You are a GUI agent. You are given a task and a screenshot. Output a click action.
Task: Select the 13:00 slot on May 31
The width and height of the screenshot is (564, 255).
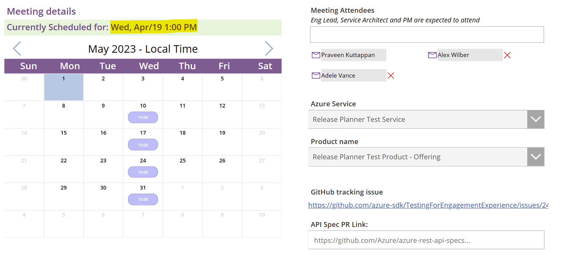click(143, 199)
